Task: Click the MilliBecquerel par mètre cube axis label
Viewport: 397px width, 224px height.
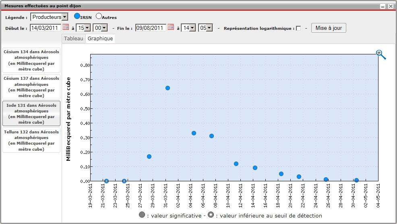Action: click(68, 119)
